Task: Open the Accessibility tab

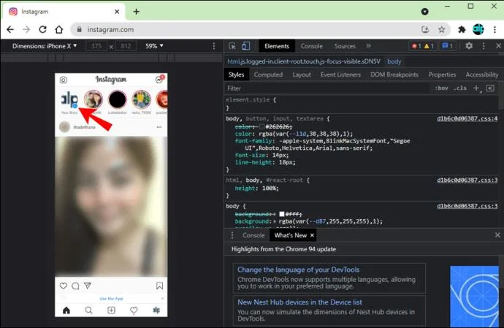Action: (482, 75)
